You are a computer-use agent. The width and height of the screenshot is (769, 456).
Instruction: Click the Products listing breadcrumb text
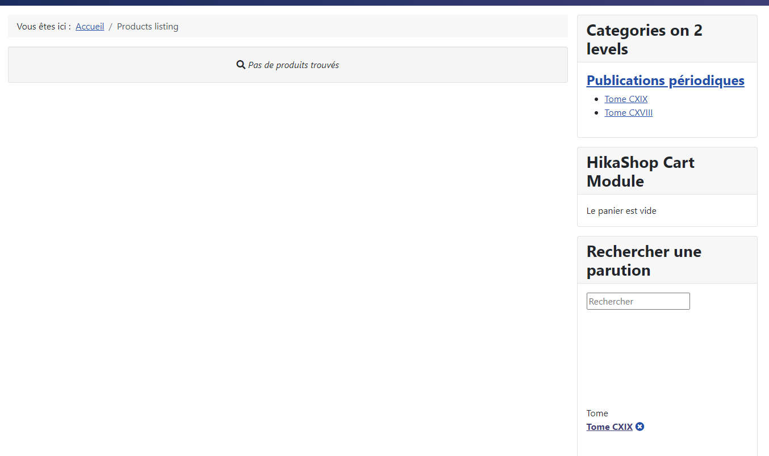(x=148, y=26)
